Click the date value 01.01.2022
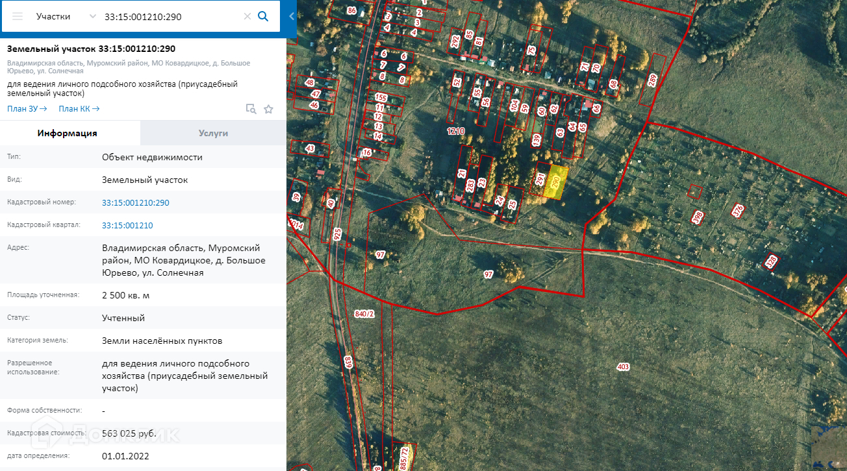This screenshot has height=471, width=847. 125,456
